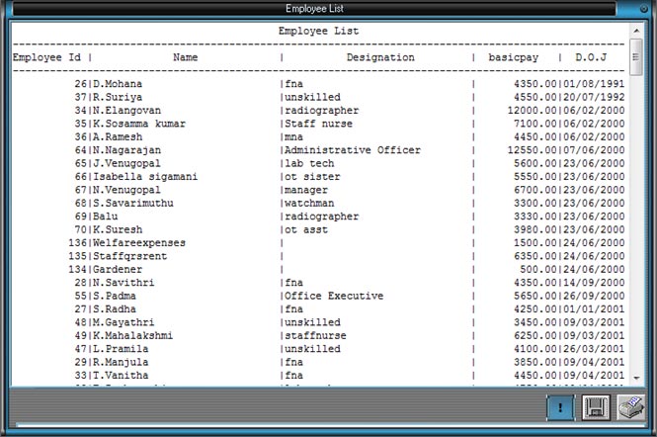Click the exclamation mark button
This screenshot has height=437, width=657.
pos(560,407)
